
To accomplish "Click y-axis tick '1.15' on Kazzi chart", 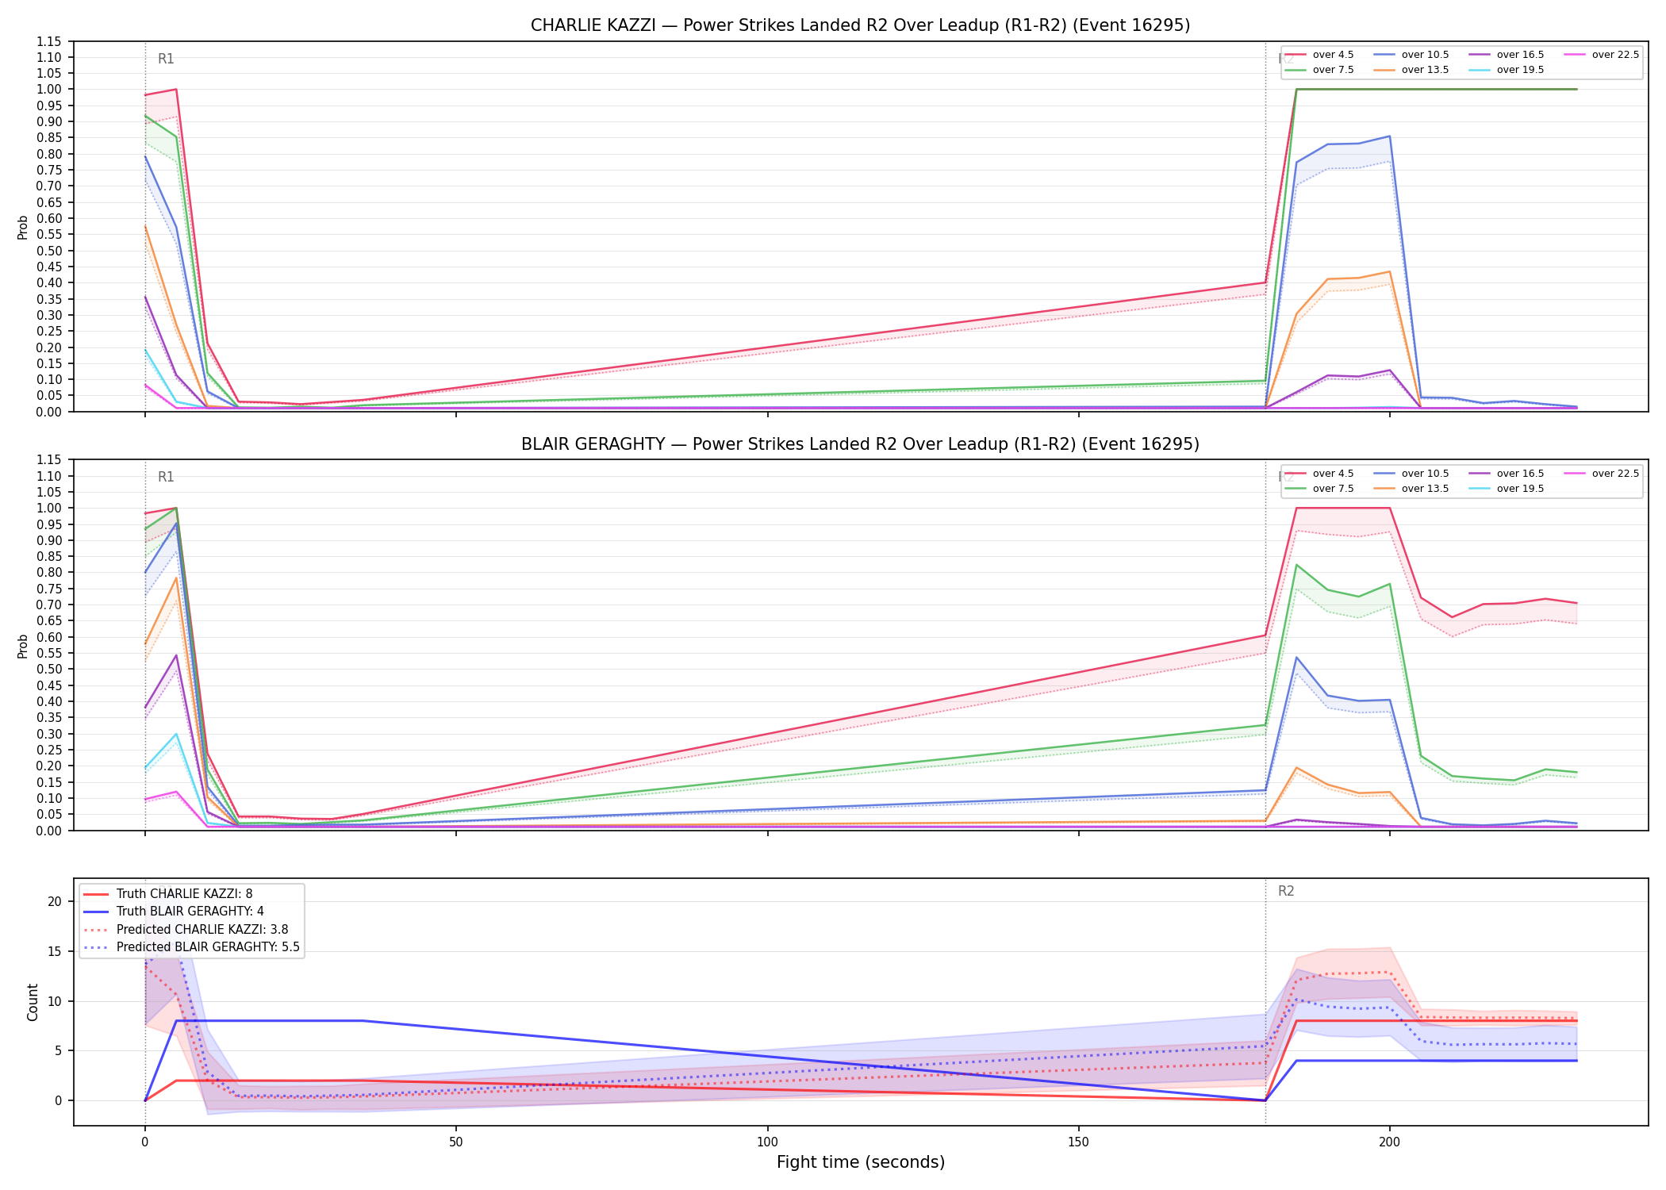I will (x=49, y=41).
